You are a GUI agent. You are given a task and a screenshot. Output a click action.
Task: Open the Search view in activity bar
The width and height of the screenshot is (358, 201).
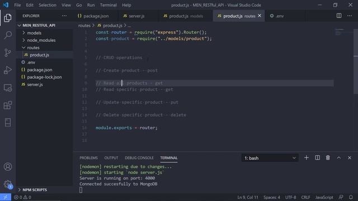[8, 35]
